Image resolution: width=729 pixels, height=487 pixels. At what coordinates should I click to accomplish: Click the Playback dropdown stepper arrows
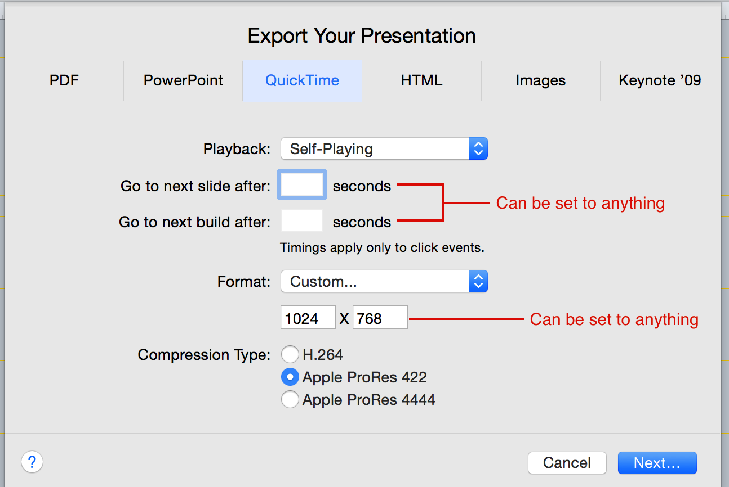(478, 149)
